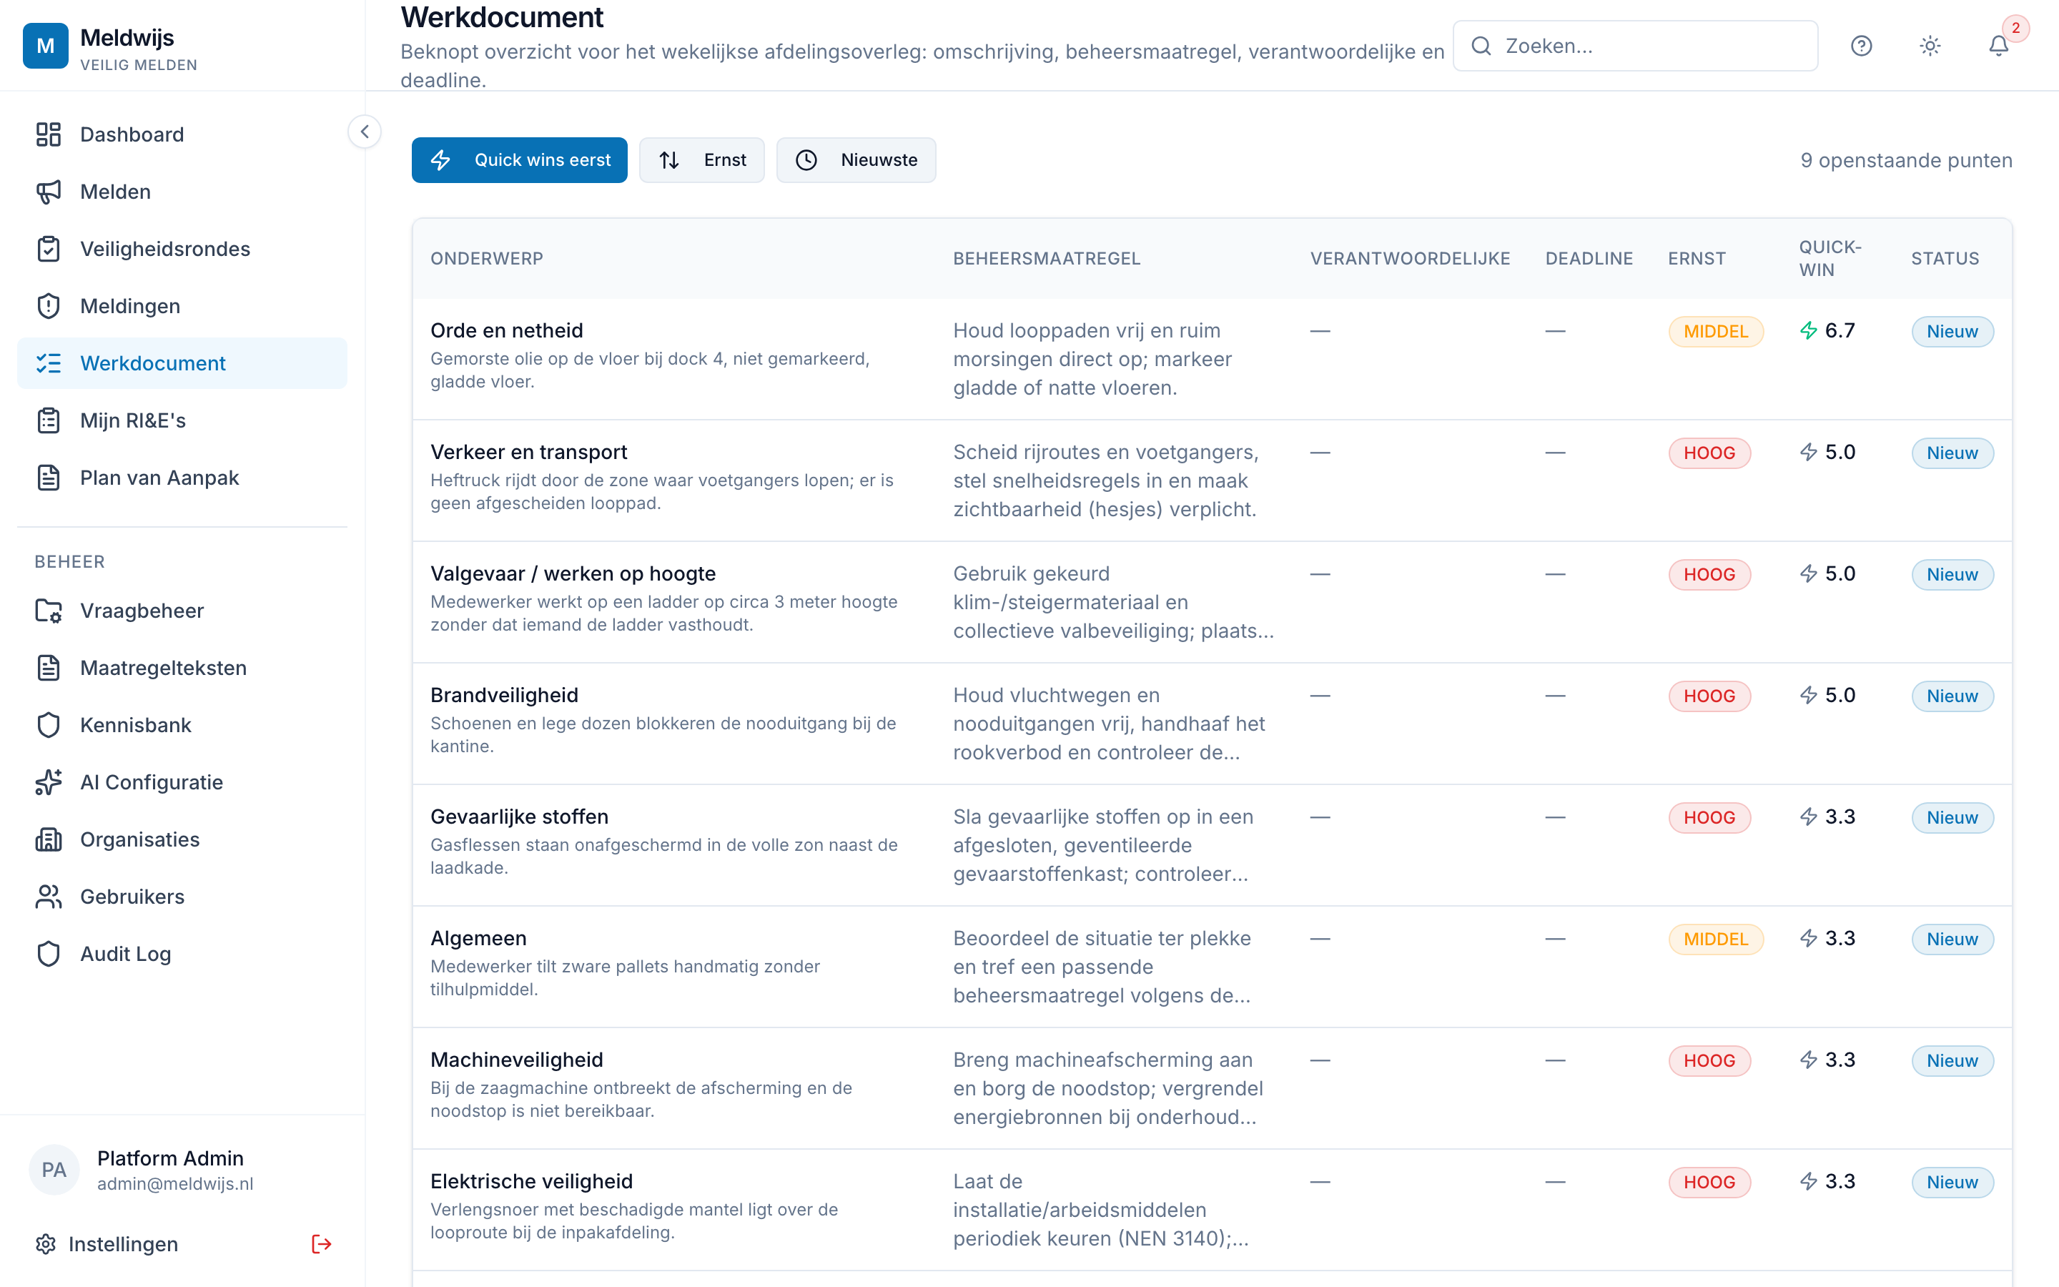The image size is (2059, 1287).
Task: Click the Mijn RI&E's clipboard icon
Action: (x=49, y=420)
